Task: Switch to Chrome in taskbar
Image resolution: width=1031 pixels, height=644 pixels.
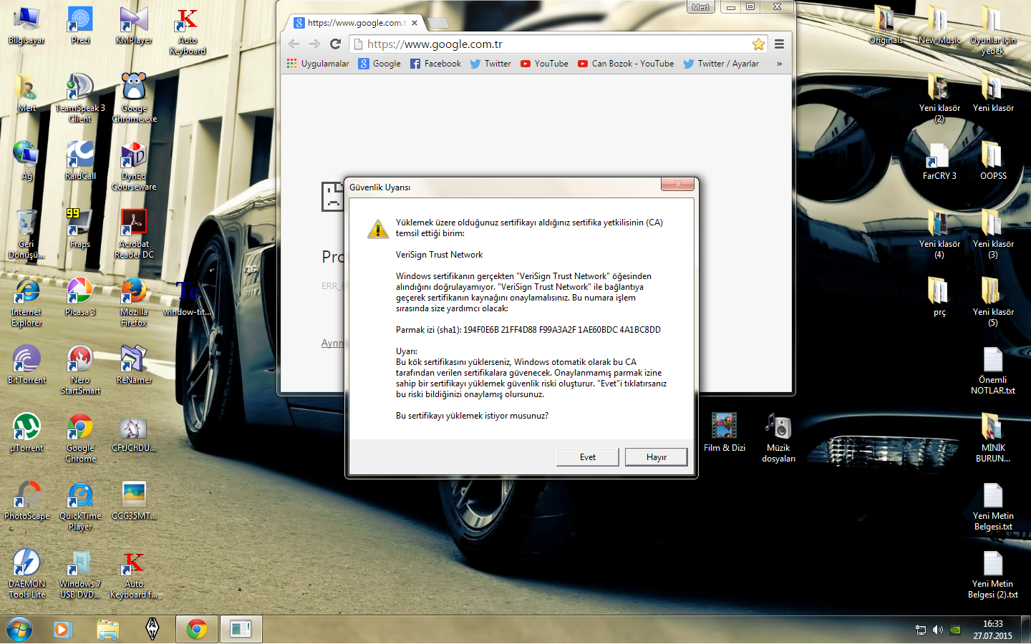Action: [x=197, y=630]
